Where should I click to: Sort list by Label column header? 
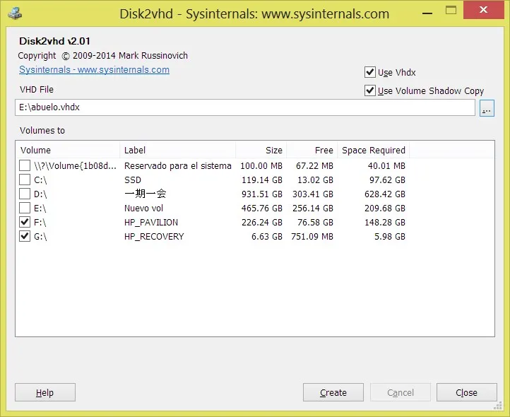[177, 150]
